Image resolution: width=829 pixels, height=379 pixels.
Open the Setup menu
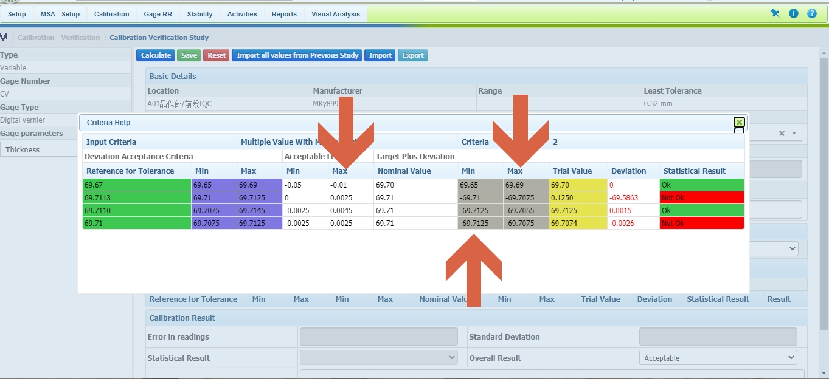[x=17, y=14]
